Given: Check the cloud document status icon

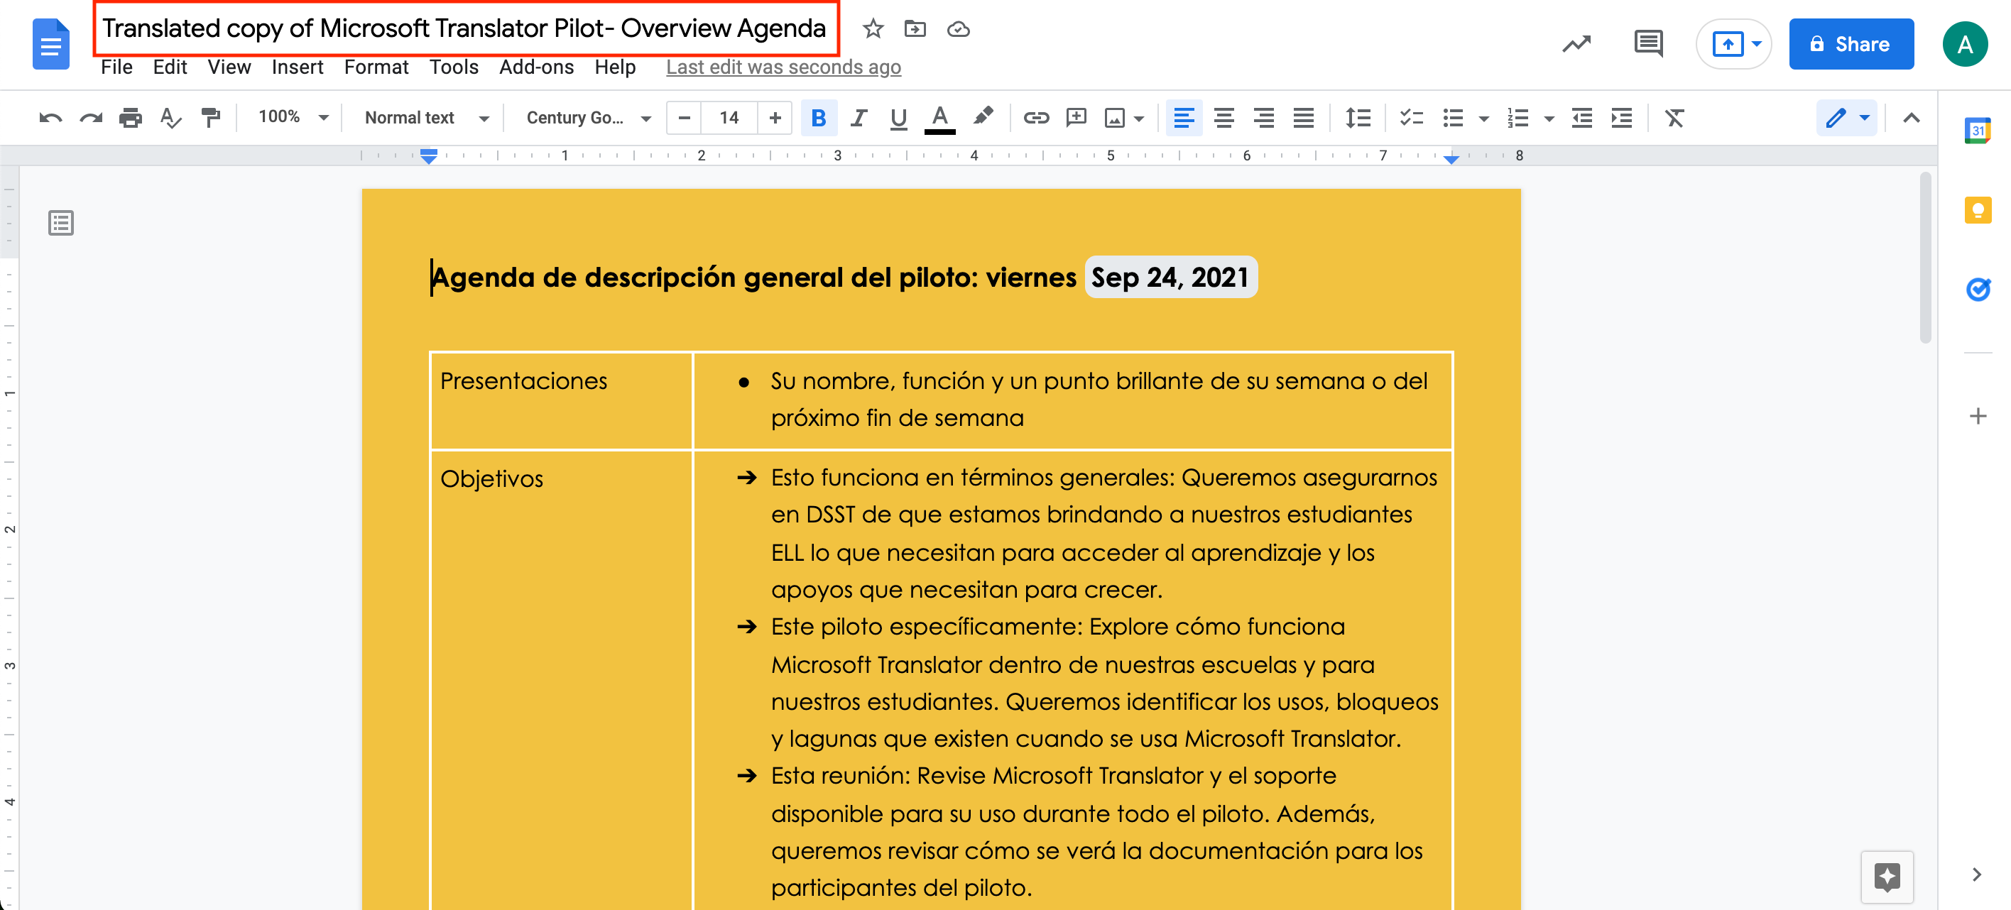Looking at the screenshot, I should (958, 29).
